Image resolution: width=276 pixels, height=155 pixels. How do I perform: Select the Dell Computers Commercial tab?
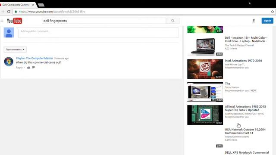(x=16, y=5)
